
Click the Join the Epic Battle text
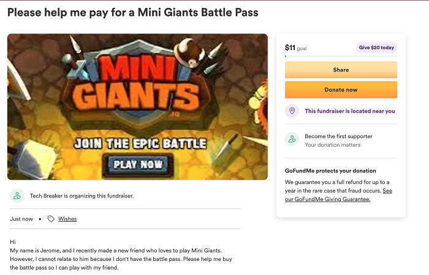coord(140,144)
